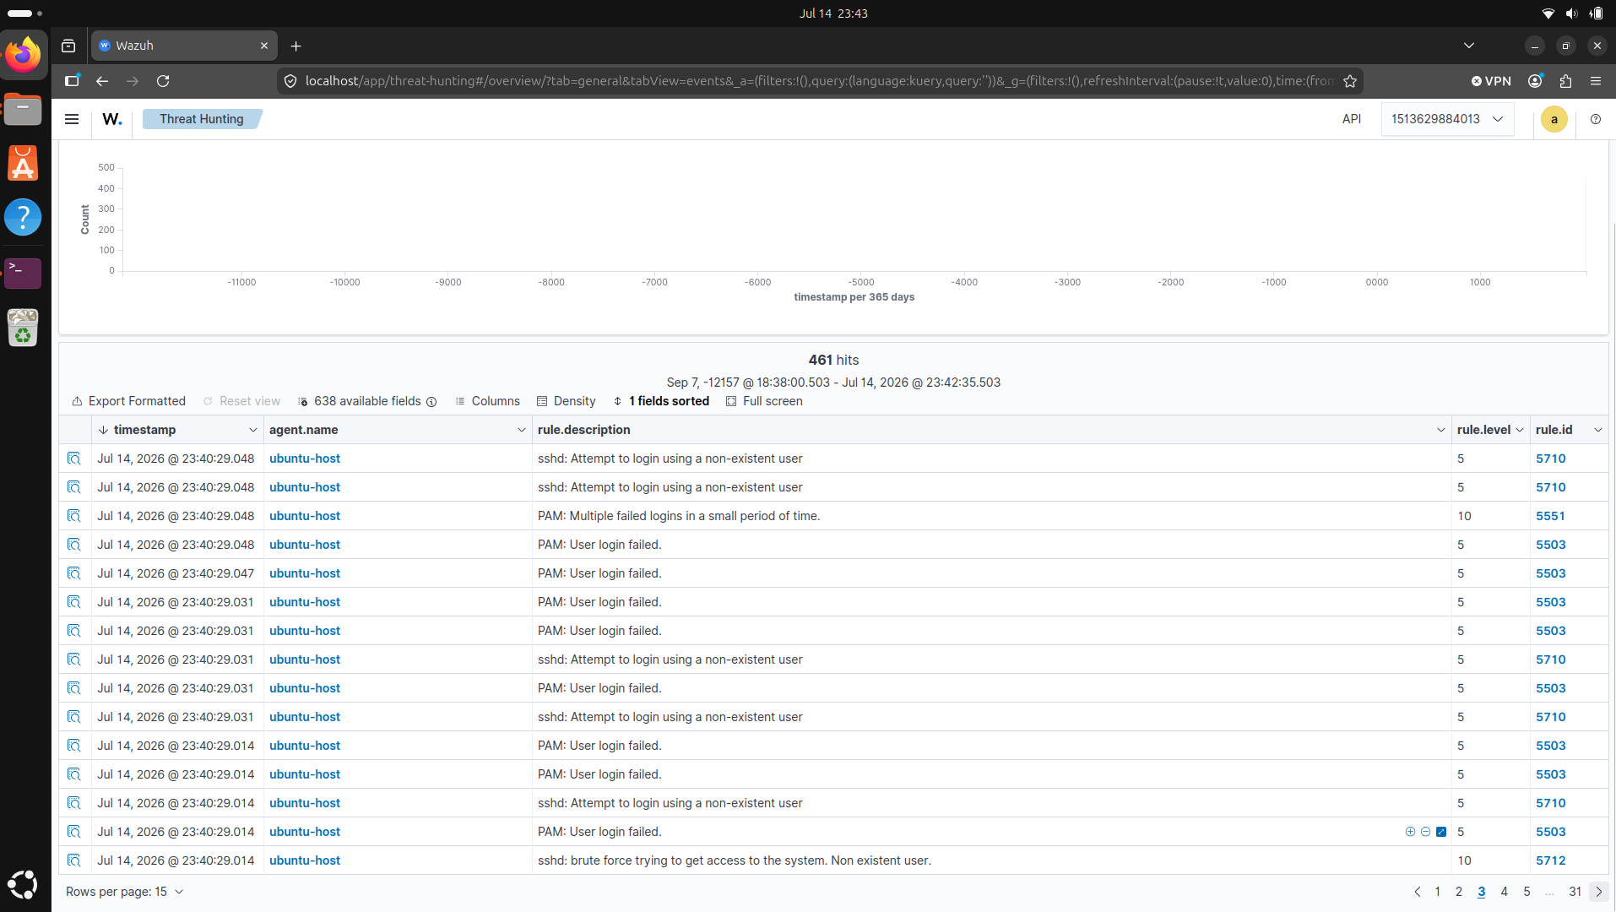Viewport: 1616px width, 912px height.
Task: Open inspect icon on row timestamp 23:40:29.047
Action: (x=74, y=573)
